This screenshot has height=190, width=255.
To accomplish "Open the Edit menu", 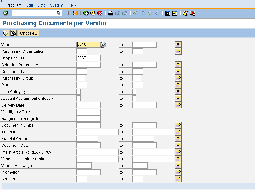I will 30,5.
